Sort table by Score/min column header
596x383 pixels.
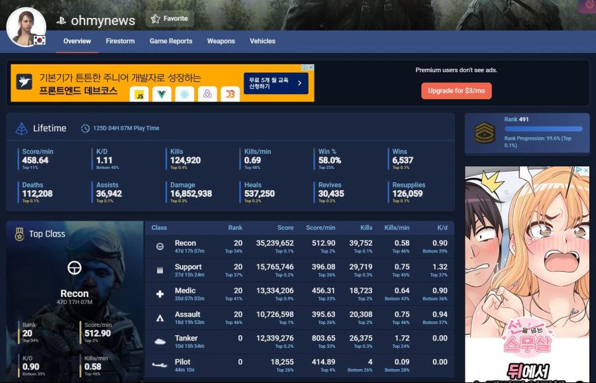tap(321, 228)
